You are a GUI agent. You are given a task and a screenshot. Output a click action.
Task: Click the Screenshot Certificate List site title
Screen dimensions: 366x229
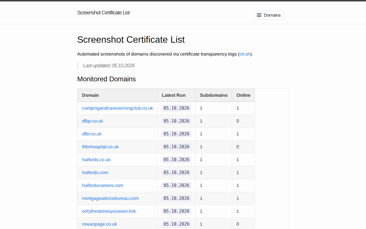click(103, 13)
